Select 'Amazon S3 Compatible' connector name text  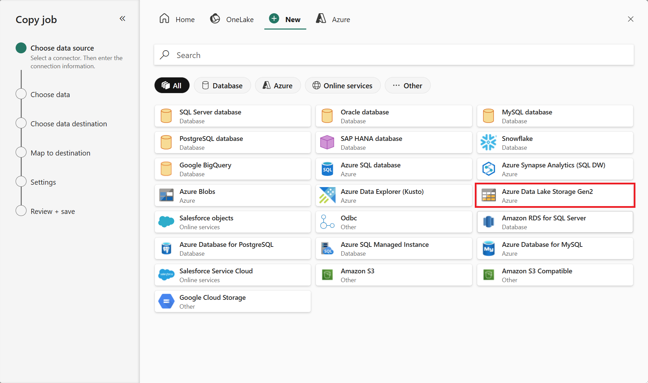537,271
